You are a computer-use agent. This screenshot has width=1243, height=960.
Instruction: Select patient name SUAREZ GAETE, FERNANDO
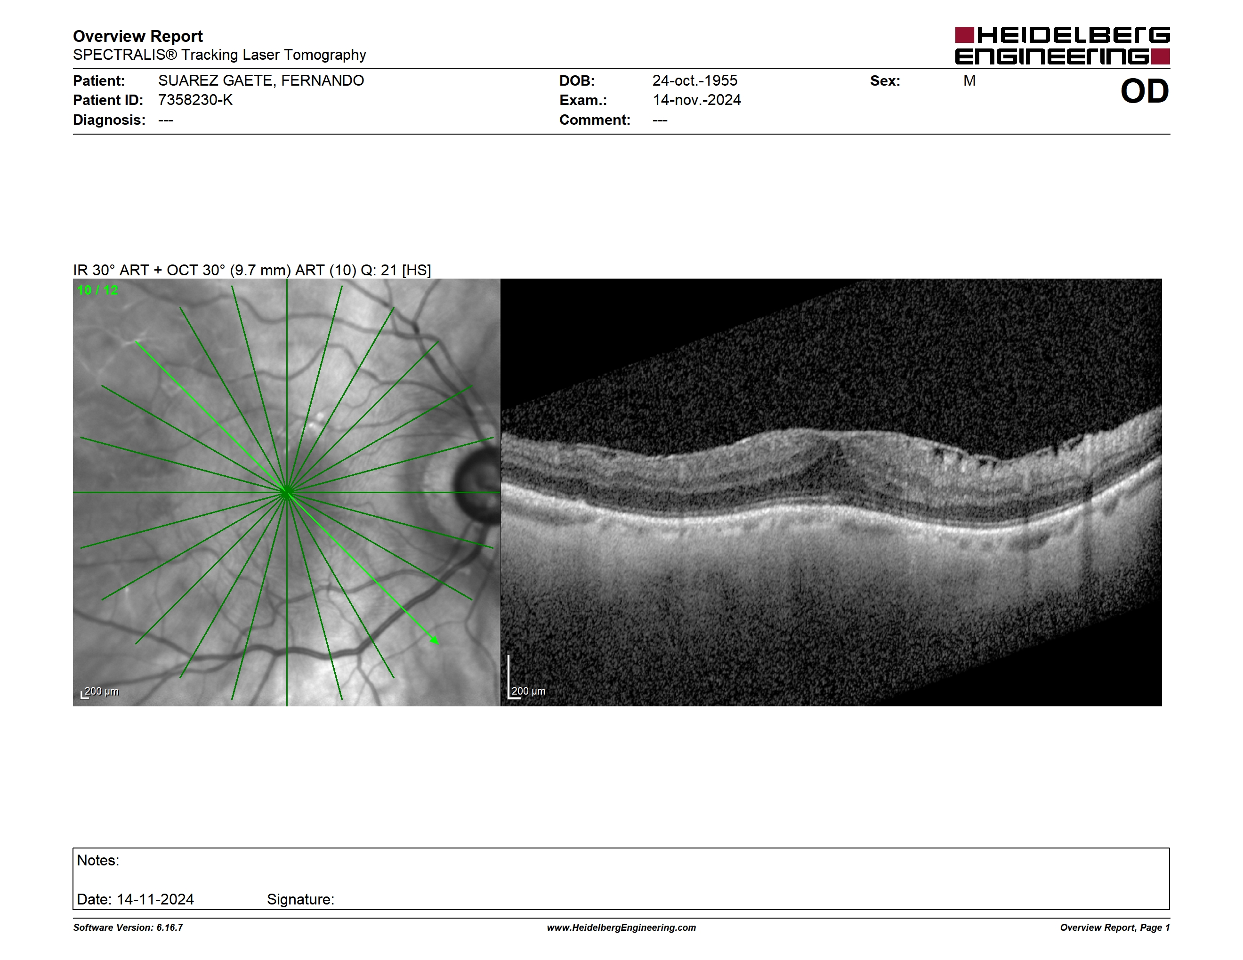point(261,81)
